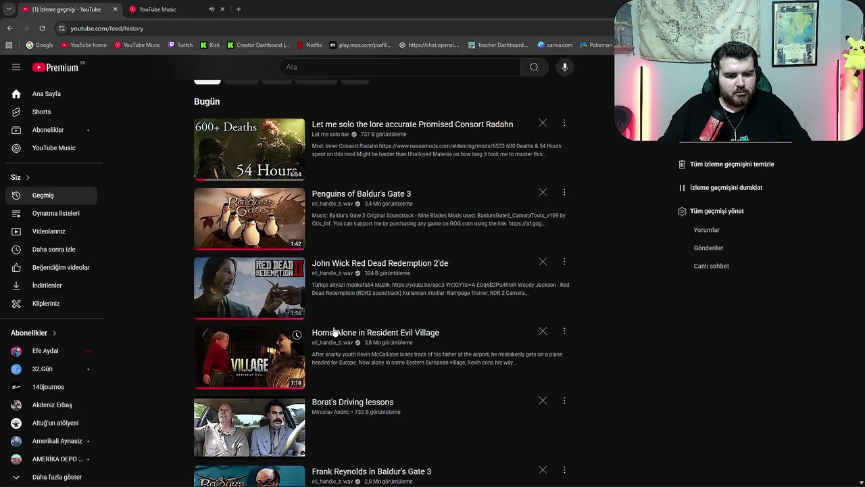The image size is (865, 487).
Task: Open options menu for John Wick video
Action: (x=564, y=262)
